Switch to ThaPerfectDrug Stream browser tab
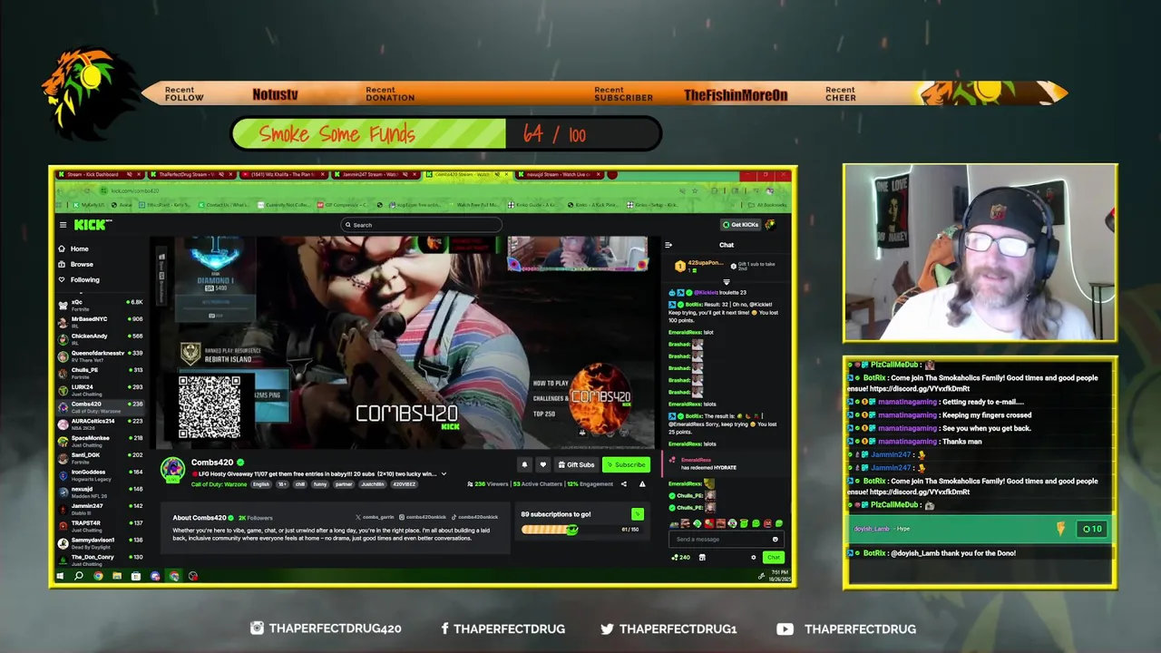Viewport: 1161px width, 653px height. pos(193,174)
